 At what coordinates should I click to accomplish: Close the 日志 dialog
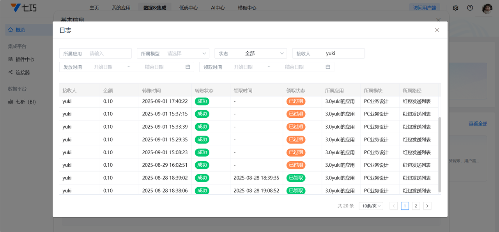(437, 30)
